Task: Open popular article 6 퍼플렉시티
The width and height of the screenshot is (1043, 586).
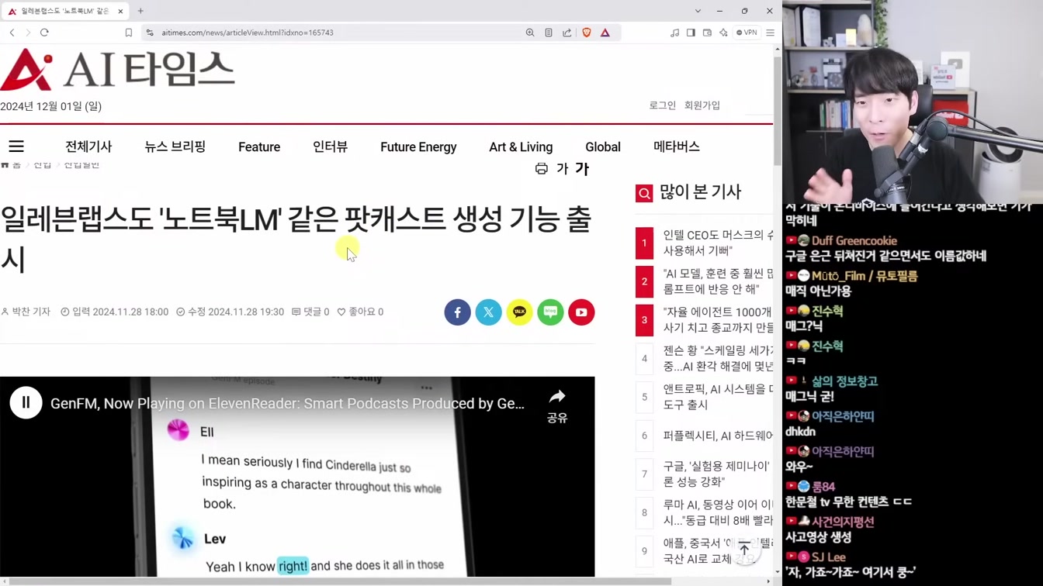Action: [x=718, y=436]
